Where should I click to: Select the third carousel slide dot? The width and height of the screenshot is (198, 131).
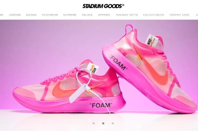point(113,123)
